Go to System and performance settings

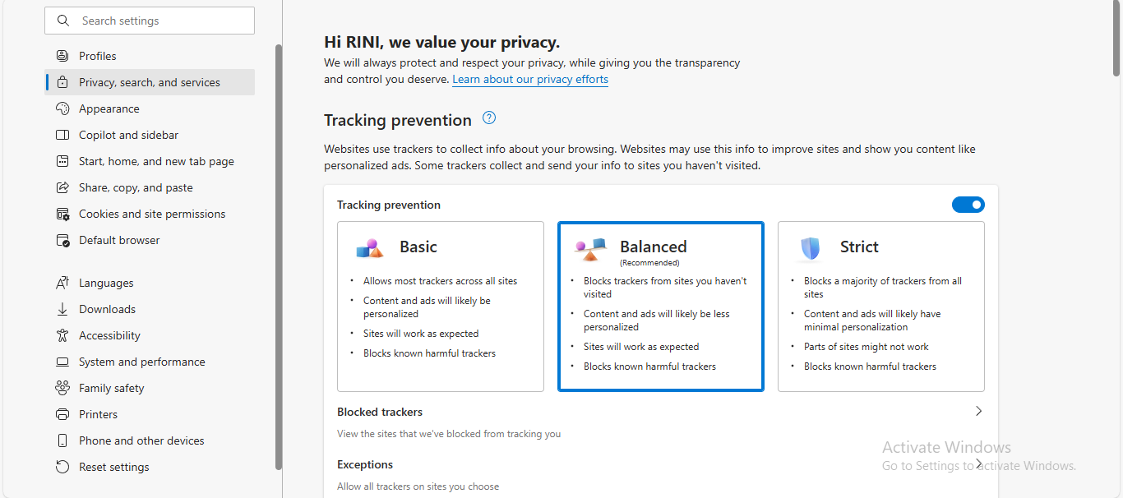141,362
